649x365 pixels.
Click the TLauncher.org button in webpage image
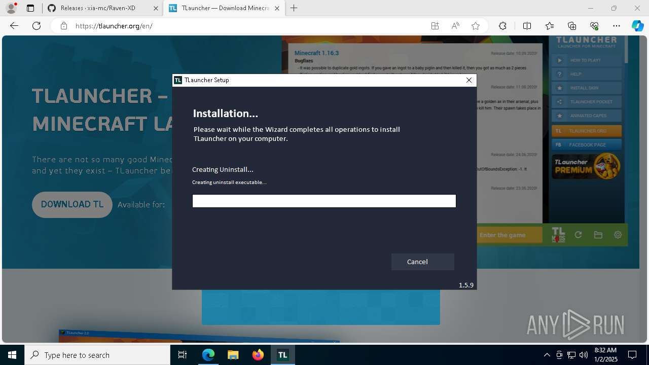point(587,131)
